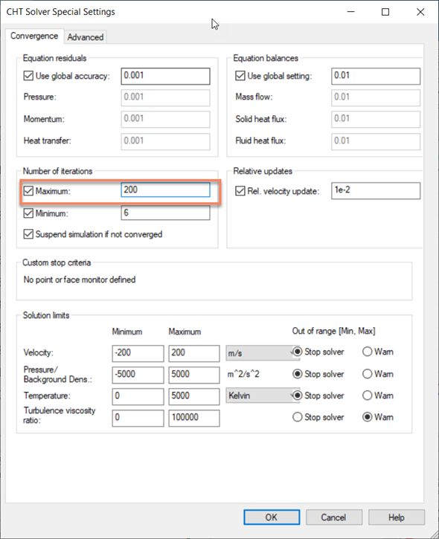Open the temperature unit Kelvin dropdown

263,396
